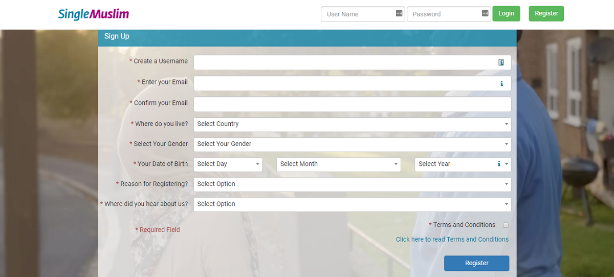Click the info icon in Create a Username field

(x=501, y=62)
